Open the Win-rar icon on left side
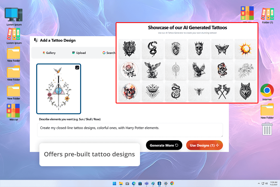The width and height of the screenshot is (280, 187). click(x=13, y=112)
